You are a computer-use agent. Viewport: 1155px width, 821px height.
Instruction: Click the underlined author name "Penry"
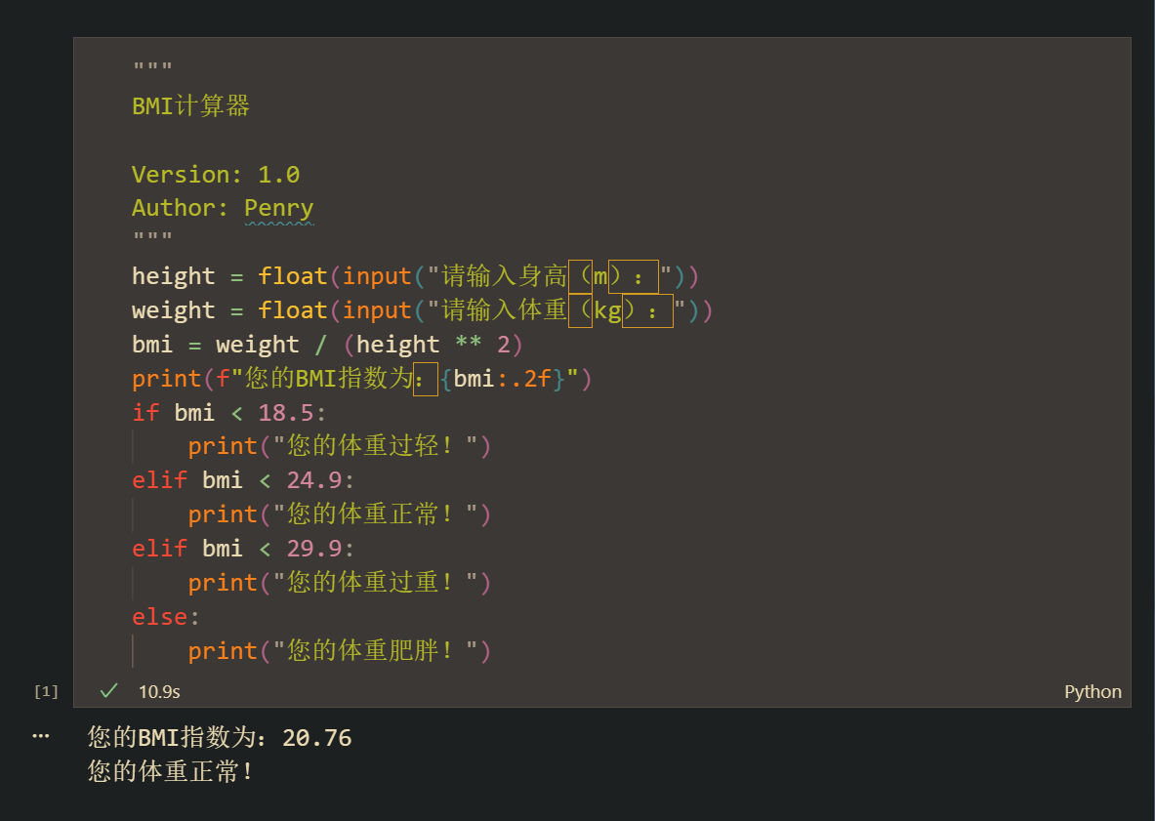pos(279,207)
